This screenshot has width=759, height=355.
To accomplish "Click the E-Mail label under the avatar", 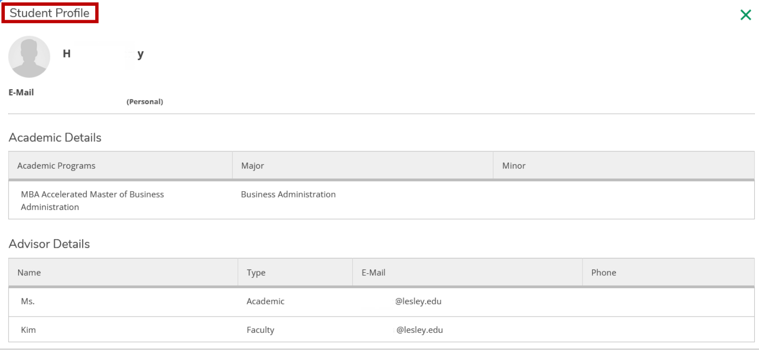I will coord(21,92).
